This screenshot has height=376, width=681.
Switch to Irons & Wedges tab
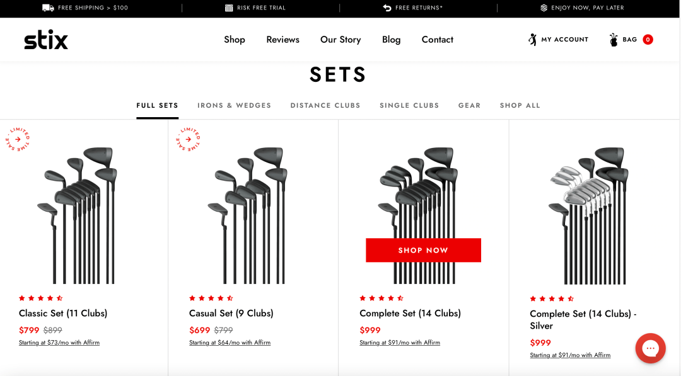point(234,105)
